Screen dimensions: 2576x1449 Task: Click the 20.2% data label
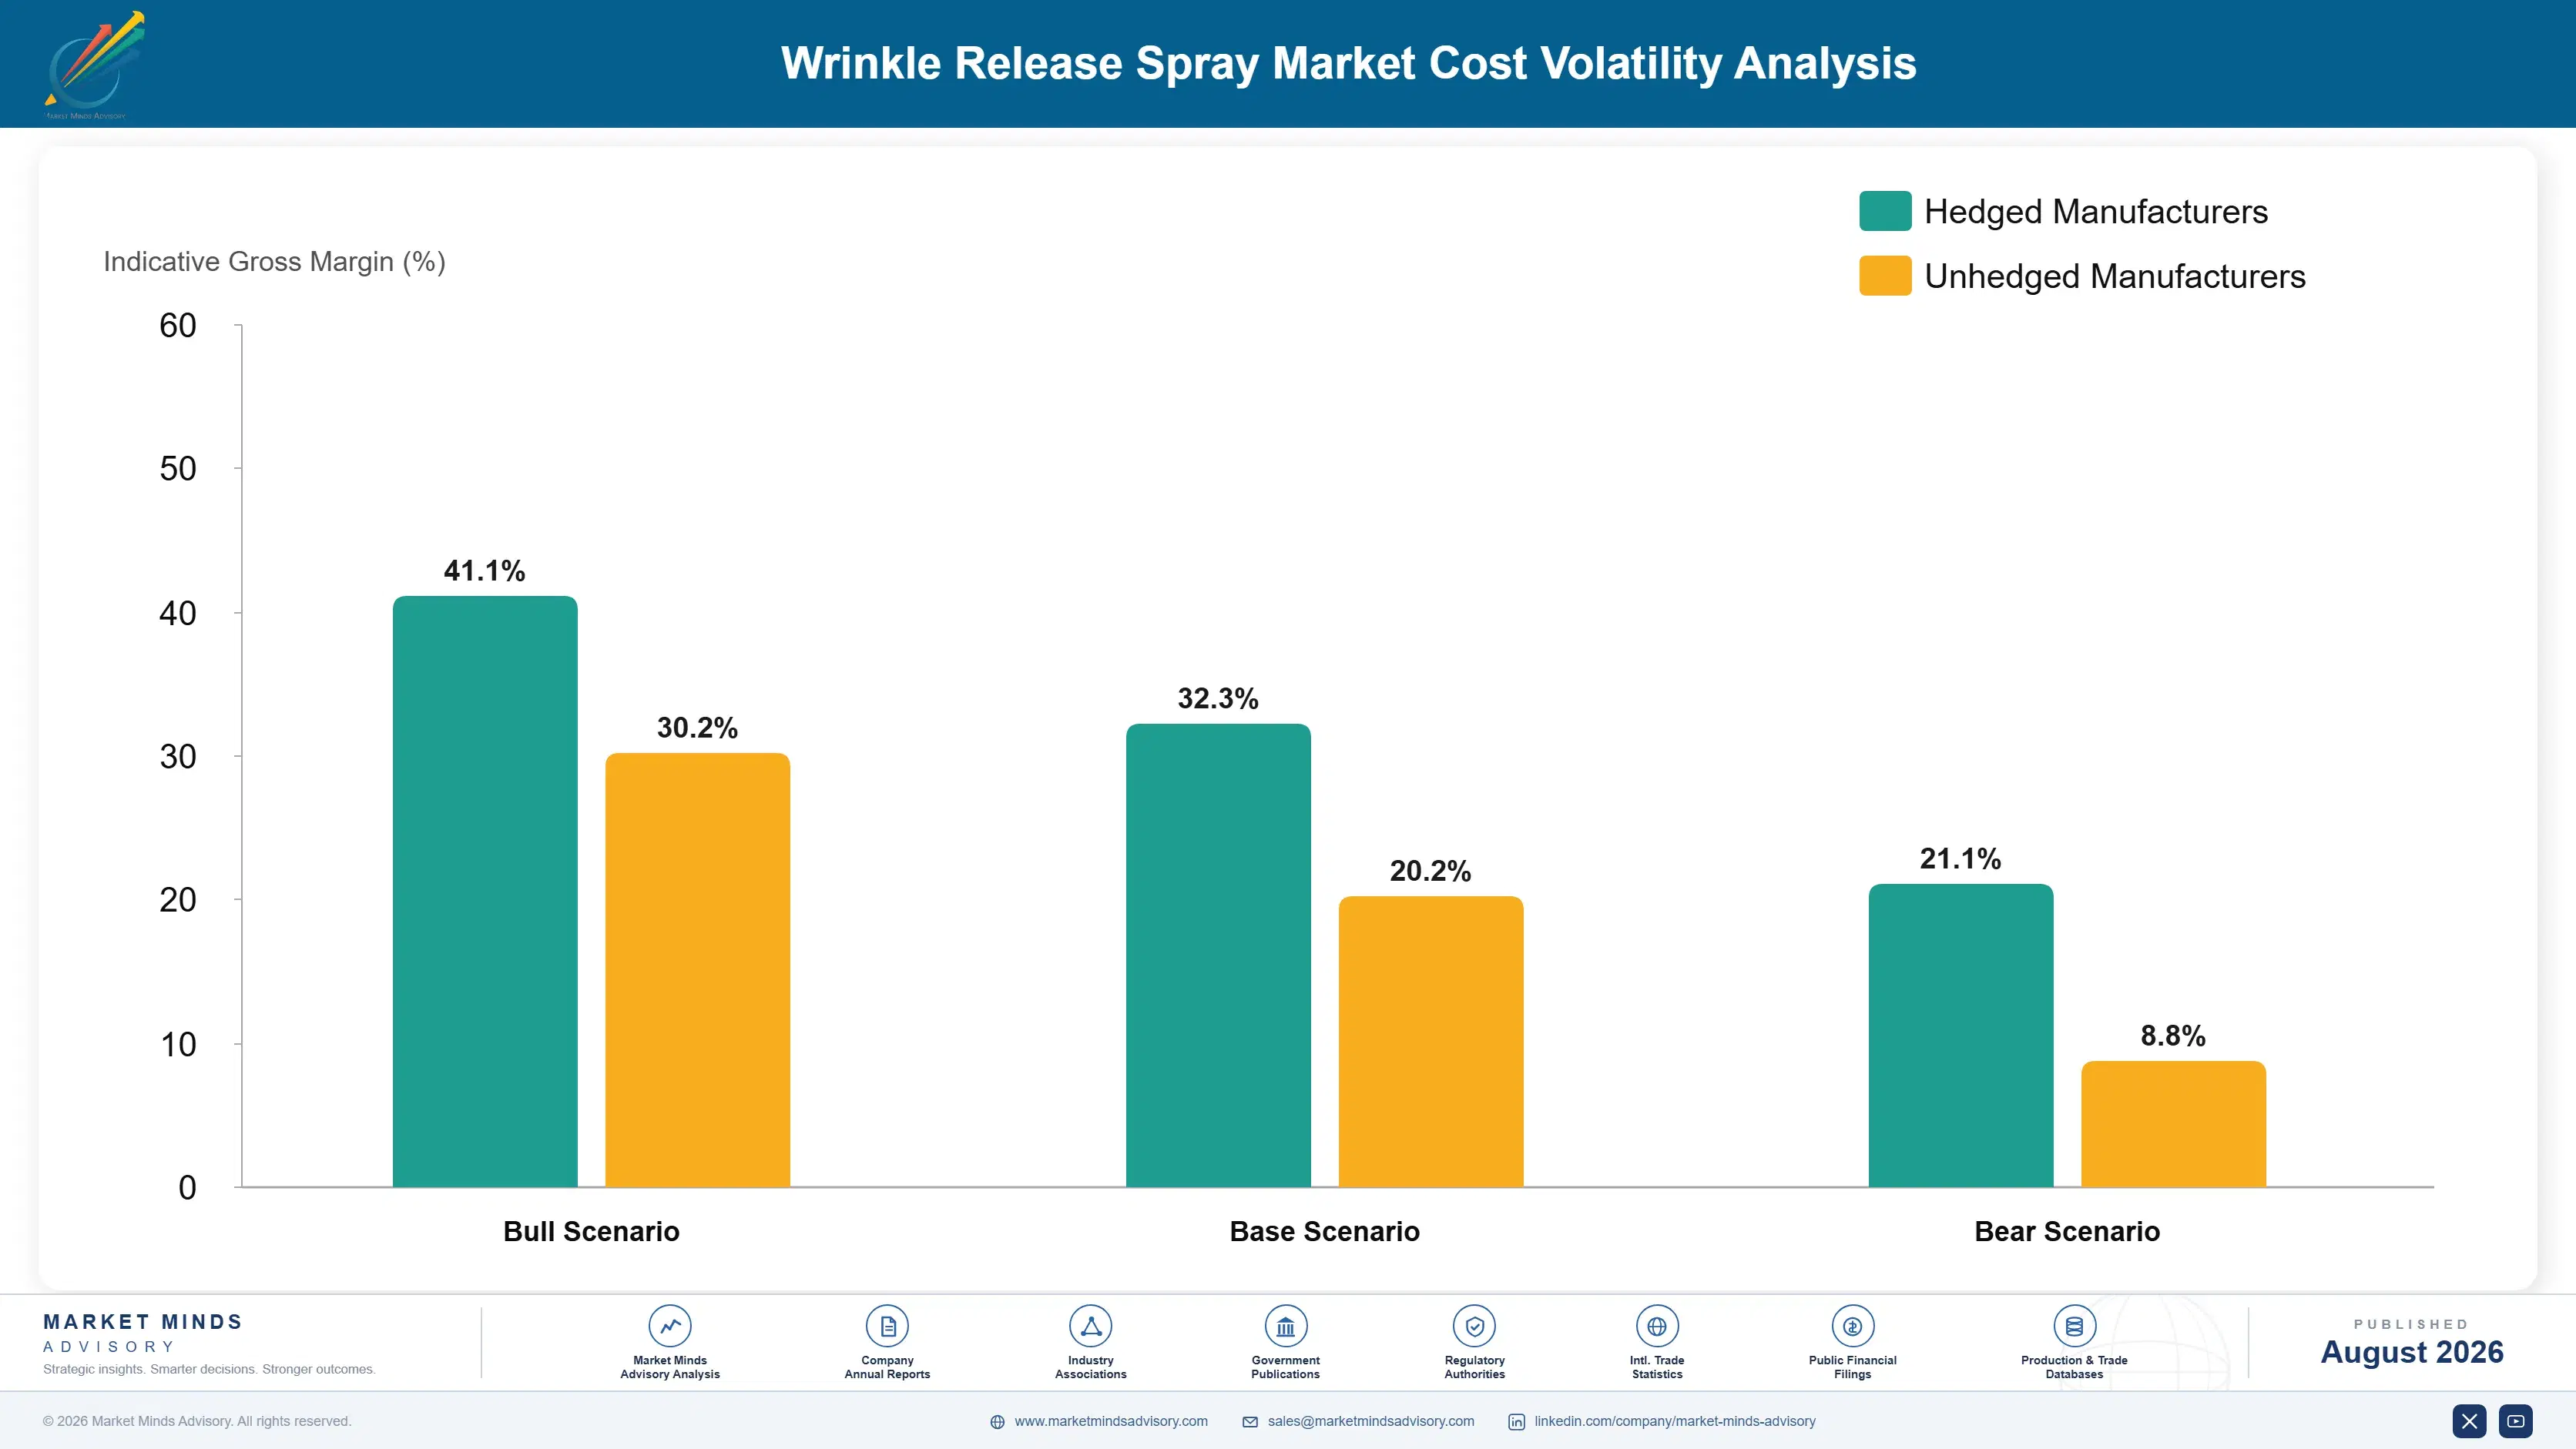[x=1431, y=872]
